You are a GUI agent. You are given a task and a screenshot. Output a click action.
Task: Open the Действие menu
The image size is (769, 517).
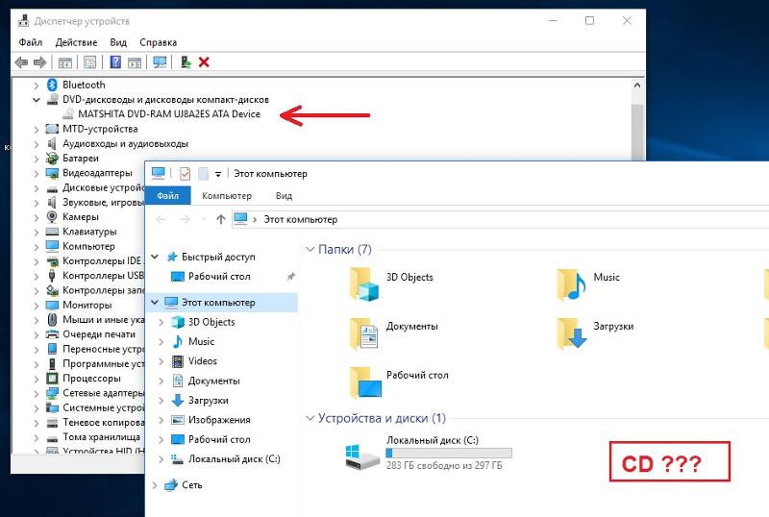click(x=76, y=42)
